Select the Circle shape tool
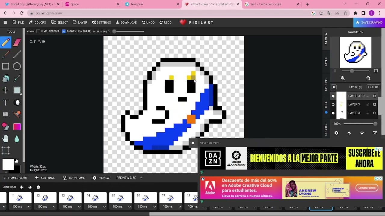The width and height of the screenshot is (385, 216). [x=17, y=66]
